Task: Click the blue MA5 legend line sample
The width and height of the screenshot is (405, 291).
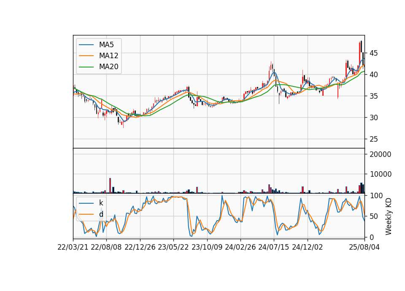Action: pyautogui.click(x=86, y=45)
